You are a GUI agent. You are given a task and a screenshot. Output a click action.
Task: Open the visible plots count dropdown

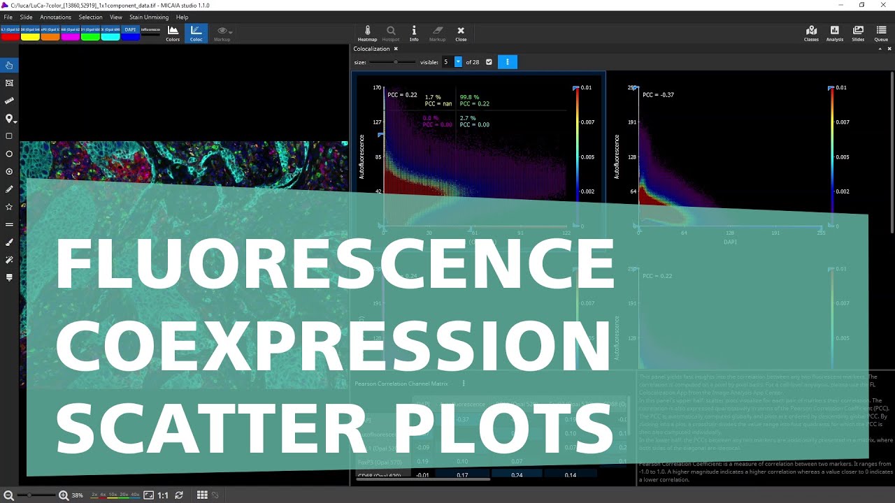click(459, 62)
